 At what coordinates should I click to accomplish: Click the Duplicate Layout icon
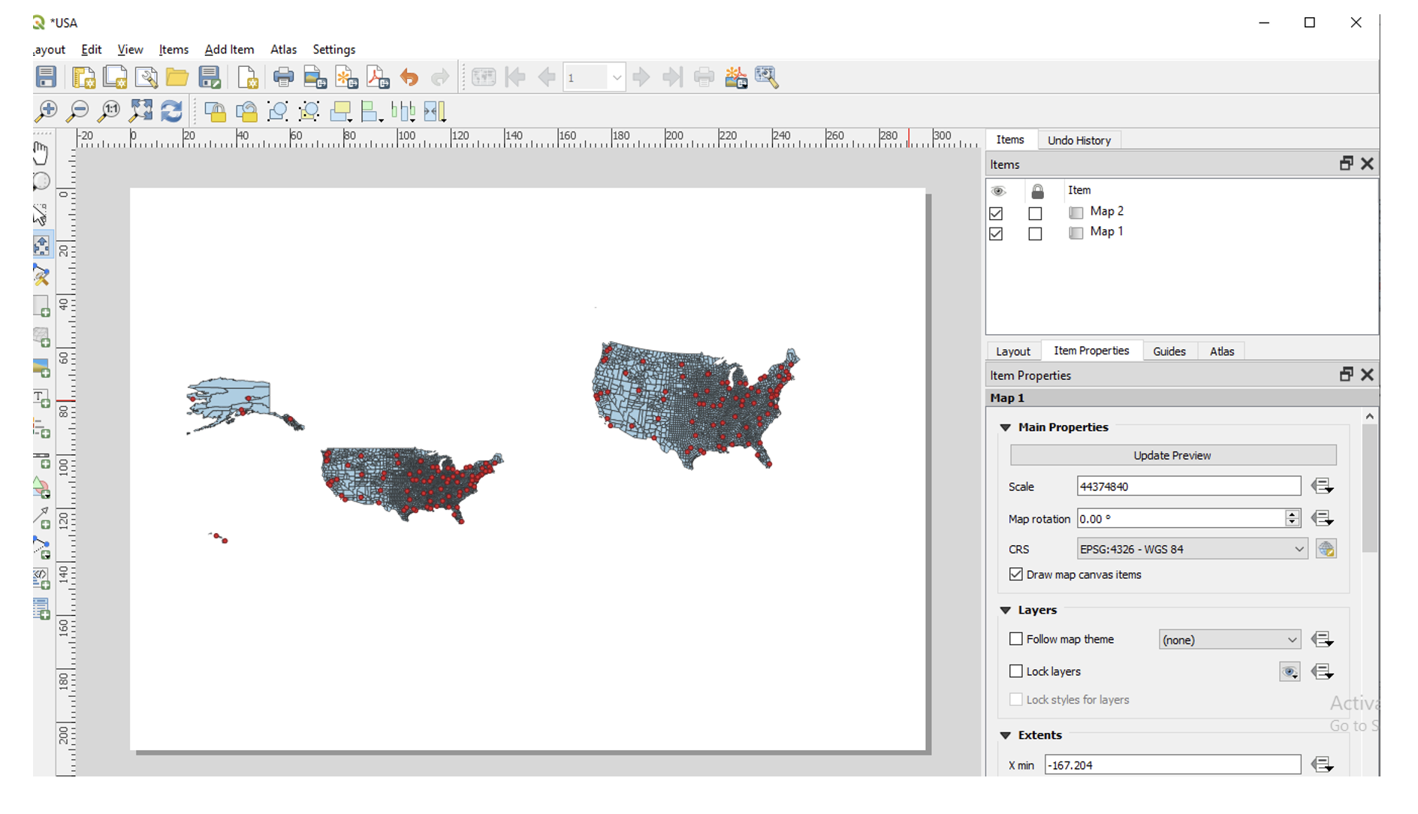point(115,77)
